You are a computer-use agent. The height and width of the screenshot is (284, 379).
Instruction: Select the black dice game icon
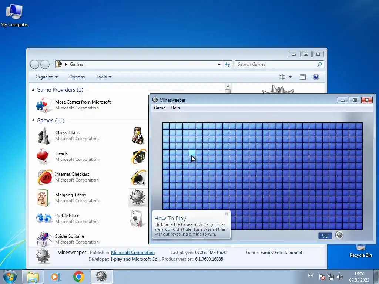139,156
